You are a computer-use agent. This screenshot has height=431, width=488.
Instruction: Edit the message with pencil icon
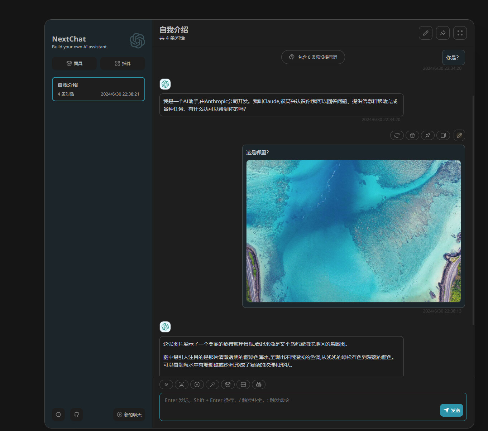click(459, 135)
